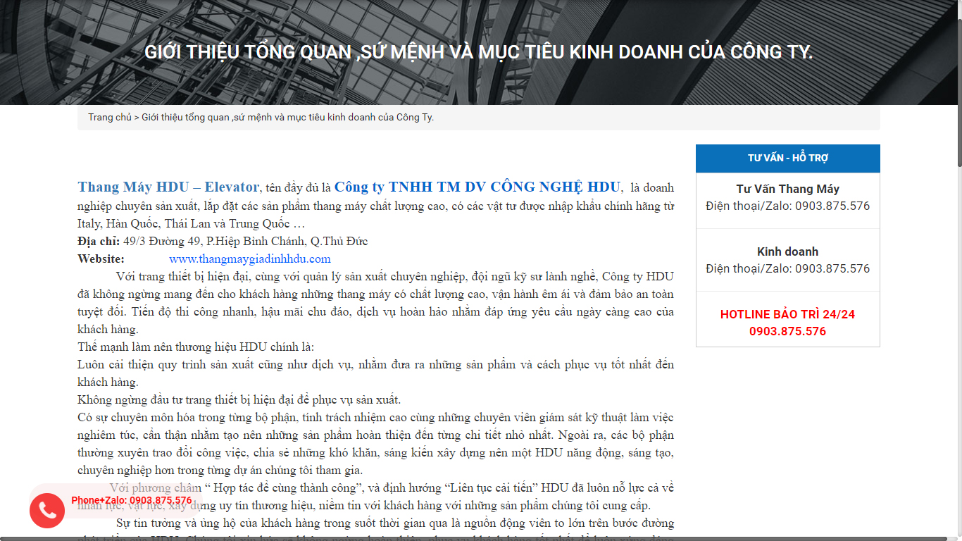Click the Thang Máy HDU – Elevator link
Image resolution: width=962 pixels, height=541 pixels.
click(x=168, y=187)
